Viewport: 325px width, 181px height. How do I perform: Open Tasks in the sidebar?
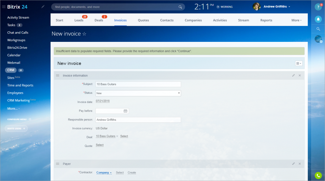point(11,25)
